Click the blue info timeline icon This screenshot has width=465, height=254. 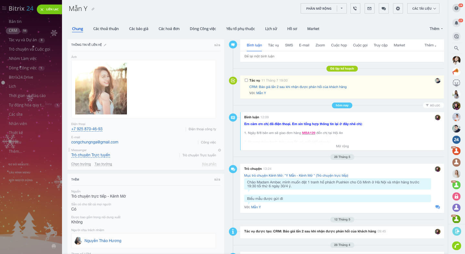[x=233, y=231]
